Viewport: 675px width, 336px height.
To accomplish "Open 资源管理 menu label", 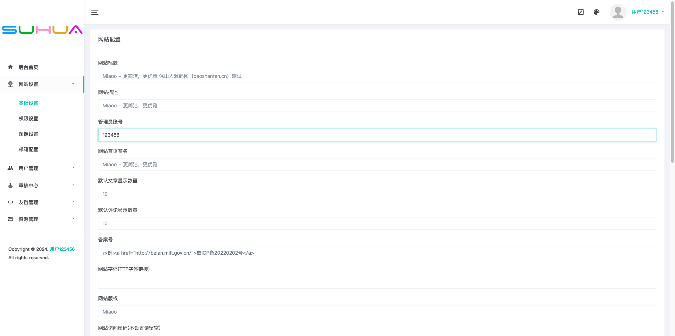I will [x=28, y=219].
